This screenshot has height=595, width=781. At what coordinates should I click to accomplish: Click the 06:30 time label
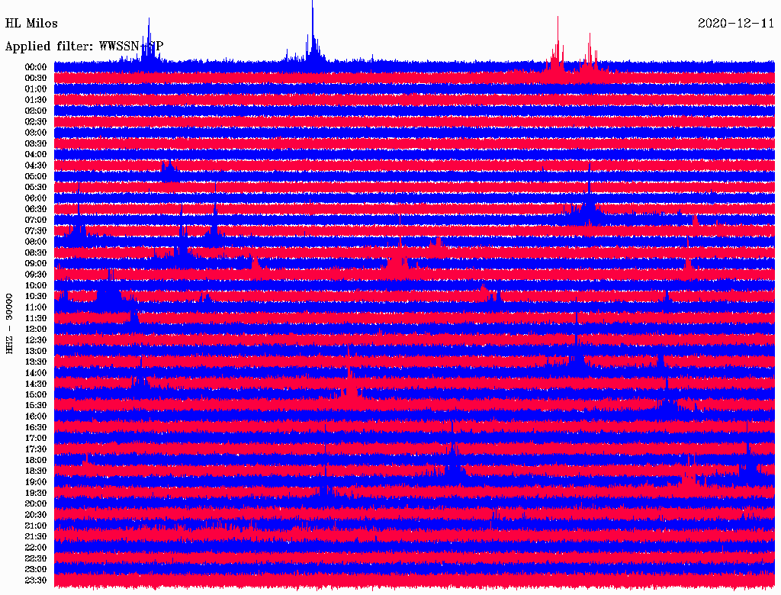[36, 209]
